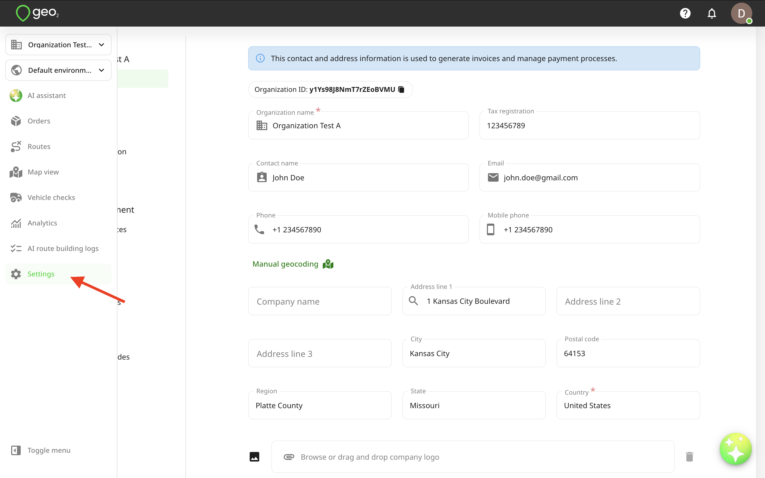Click the geo2 logo
Screen dimensions: 765x478
[37, 13]
